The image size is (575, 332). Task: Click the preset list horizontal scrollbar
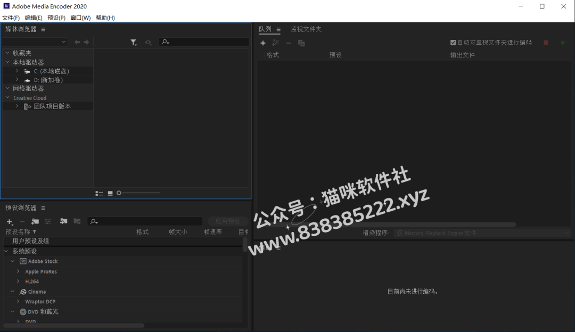tap(74, 326)
